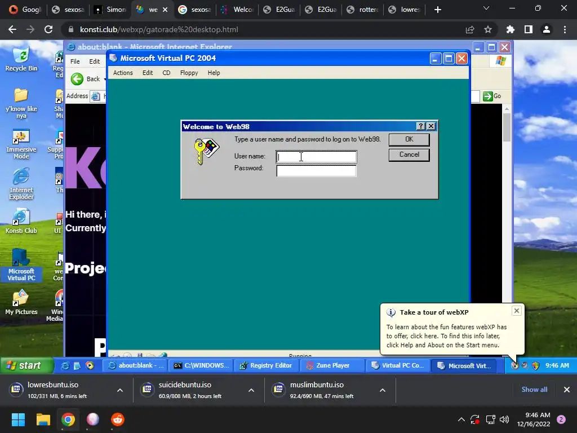This screenshot has width=577, height=433.
Task: Open the Internet Exploder desktop icon
Action: click(x=21, y=184)
